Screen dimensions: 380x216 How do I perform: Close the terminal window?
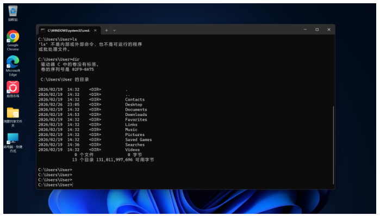(x=329, y=29)
